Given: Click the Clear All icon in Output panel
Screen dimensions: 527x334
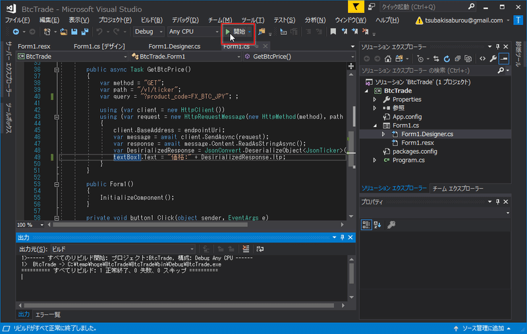Looking at the screenshot, I should pyautogui.click(x=246, y=249).
